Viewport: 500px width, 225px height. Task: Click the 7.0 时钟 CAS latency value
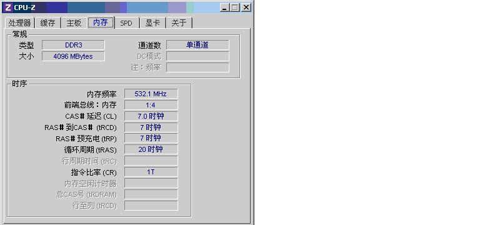pyautogui.click(x=151, y=116)
